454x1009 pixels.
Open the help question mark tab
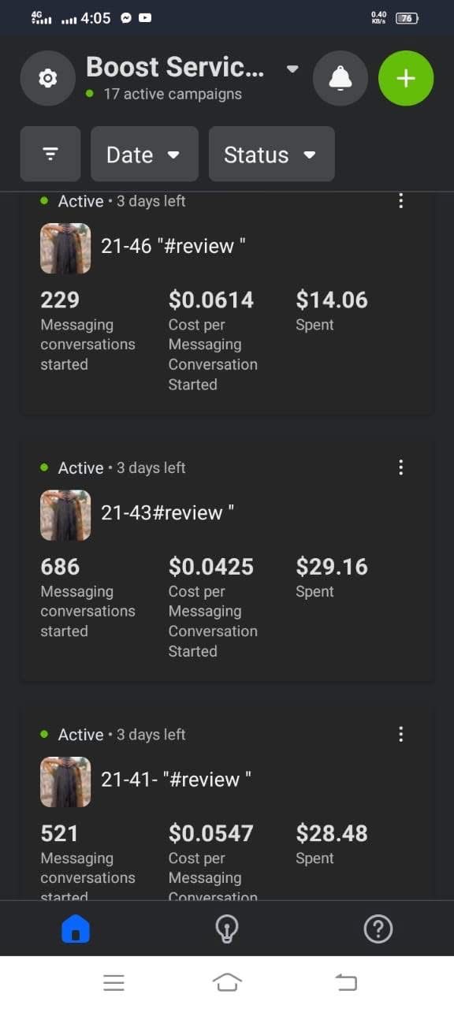pyautogui.click(x=378, y=929)
